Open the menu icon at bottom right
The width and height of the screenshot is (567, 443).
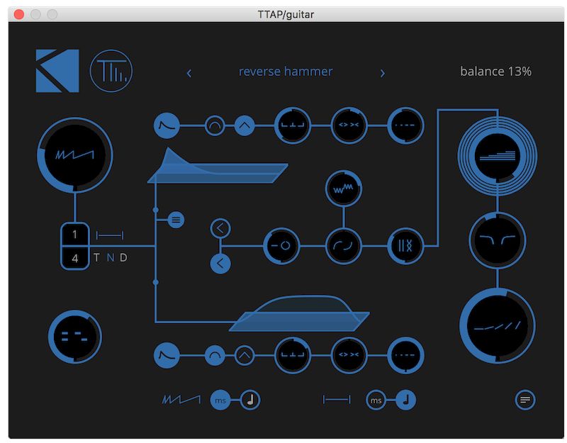pos(524,399)
